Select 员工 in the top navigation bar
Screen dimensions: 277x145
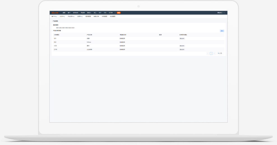pyautogui.click(x=95, y=13)
